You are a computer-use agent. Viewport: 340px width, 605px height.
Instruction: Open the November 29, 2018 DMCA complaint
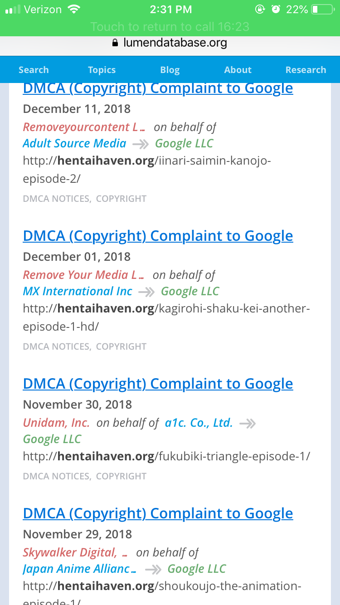point(158,513)
